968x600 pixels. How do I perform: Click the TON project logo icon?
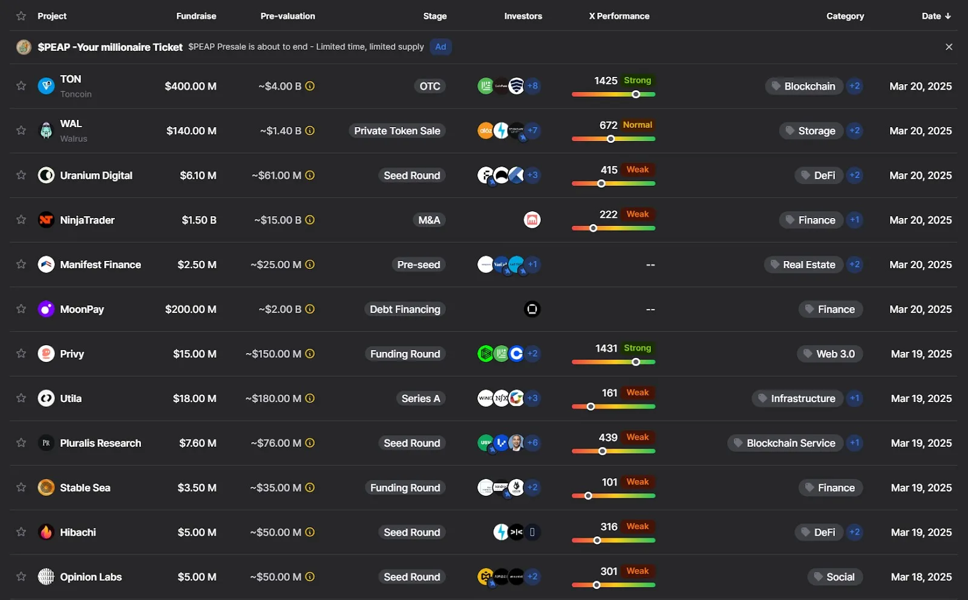[46, 86]
